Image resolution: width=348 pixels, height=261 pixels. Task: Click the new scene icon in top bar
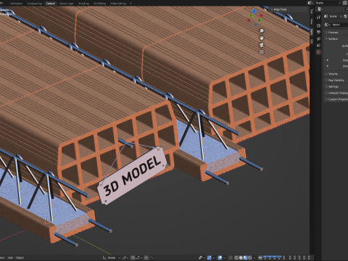(x=345, y=3)
